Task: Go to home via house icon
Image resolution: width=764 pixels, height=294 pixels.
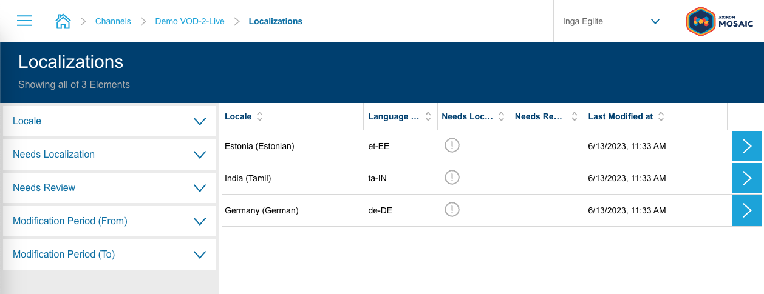Action: (x=63, y=21)
